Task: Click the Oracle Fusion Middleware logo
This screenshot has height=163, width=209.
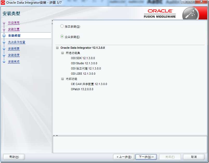Action: point(160,13)
